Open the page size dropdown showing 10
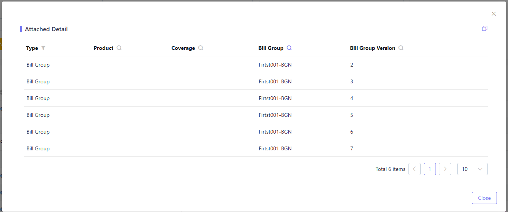508x212 pixels. [473, 169]
